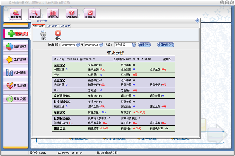Expand the end date 2023-09-21 dropdown
Image resolution: width=235 pixels, height=156 pixels.
102,45
